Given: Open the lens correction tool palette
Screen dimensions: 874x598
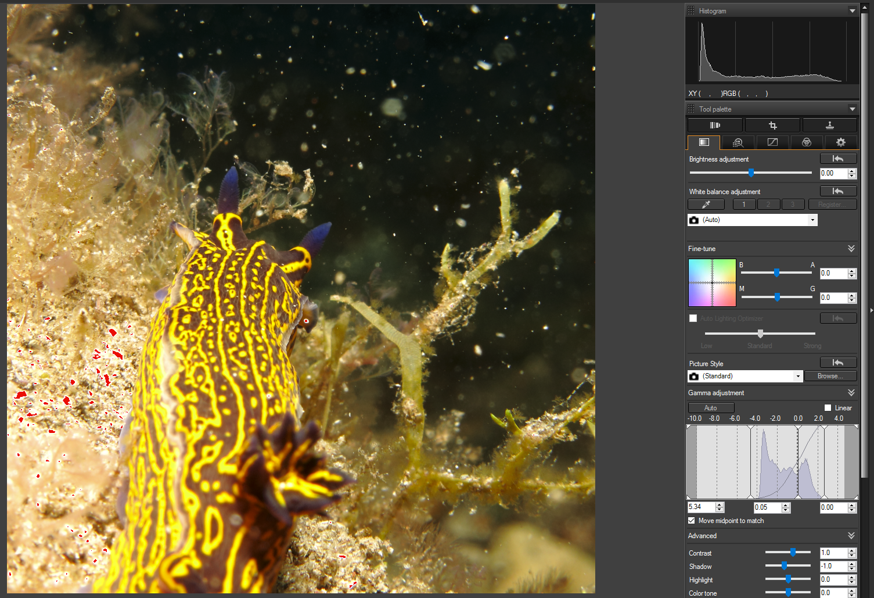Looking at the screenshot, I should pos(715,126).
